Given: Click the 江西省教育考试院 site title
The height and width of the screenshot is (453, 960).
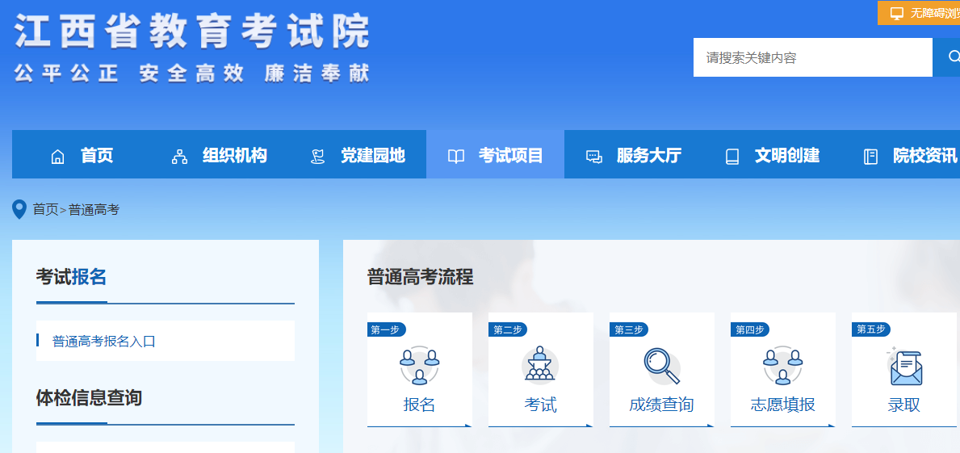Looking at the screenshot, I should tap(192, 31).
